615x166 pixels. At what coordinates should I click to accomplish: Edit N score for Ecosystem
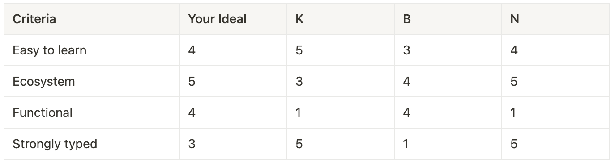(555, 82)
